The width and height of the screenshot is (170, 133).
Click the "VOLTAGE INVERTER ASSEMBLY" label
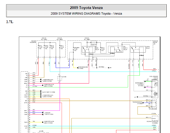tap(153, 122)
